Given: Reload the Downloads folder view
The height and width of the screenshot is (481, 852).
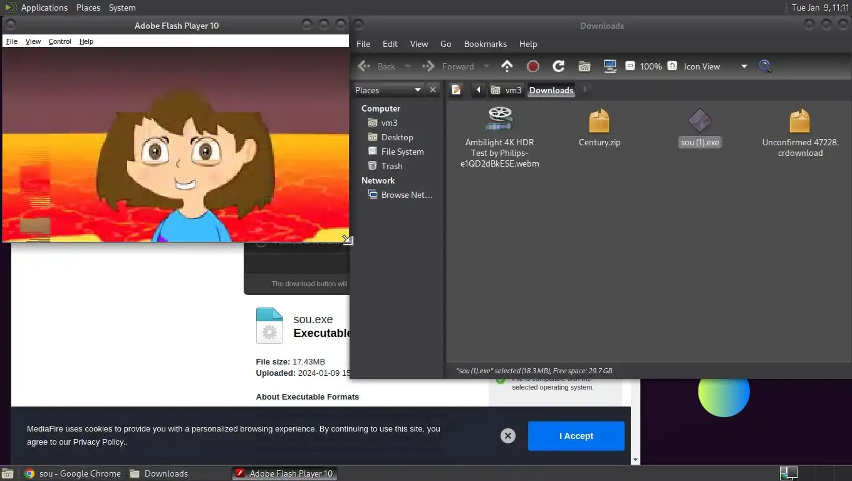Looking at the screenshot, I should point(558,66).
